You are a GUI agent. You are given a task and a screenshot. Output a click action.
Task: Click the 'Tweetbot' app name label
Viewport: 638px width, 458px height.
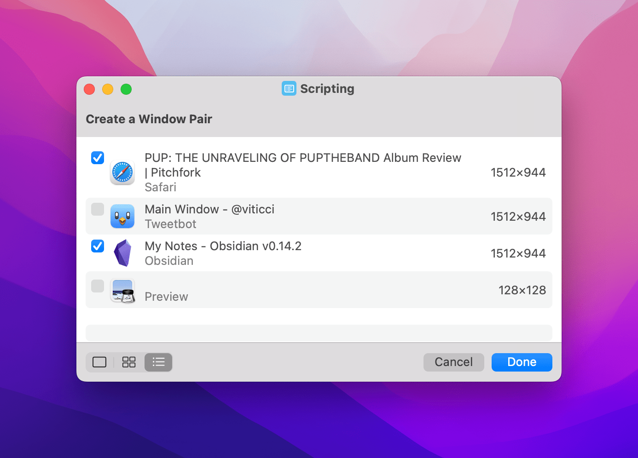170,224
